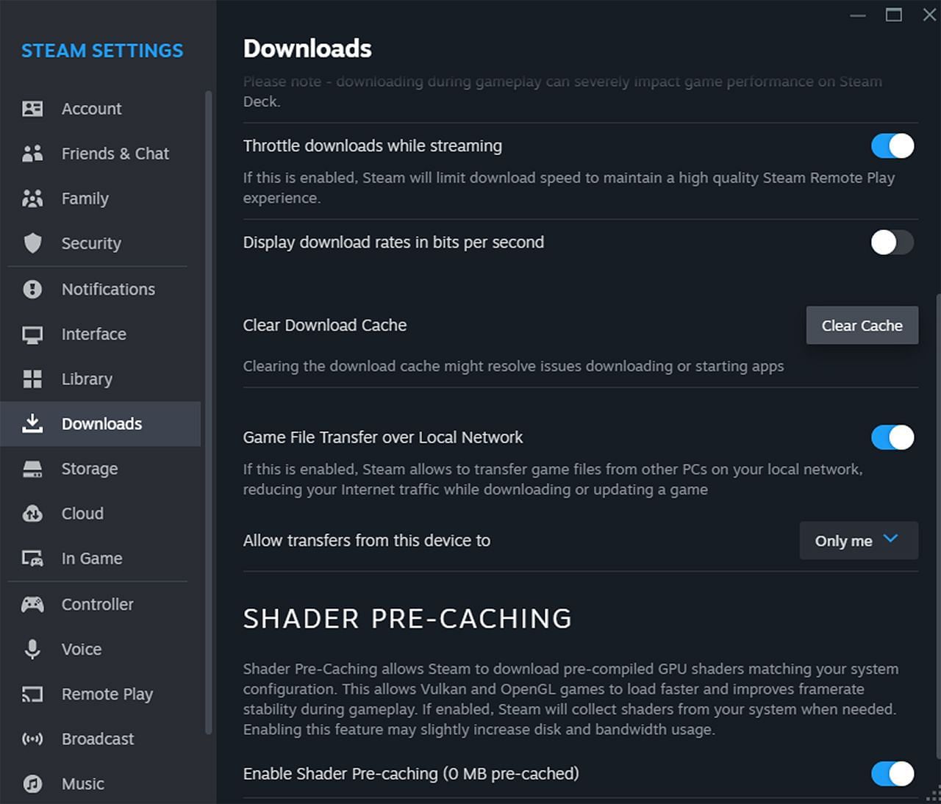Enable Display download rates in bits toggle
941x804 pixels.
pos(892,242)
